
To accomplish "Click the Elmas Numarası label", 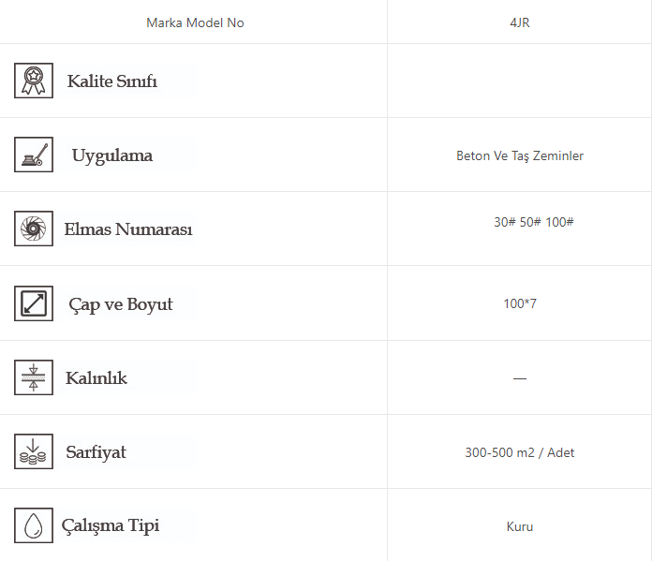I will coord(128,229).
